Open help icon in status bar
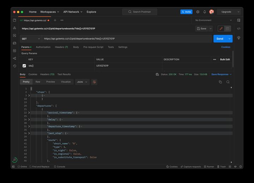 pyautogui.click(x=241, y=167)
